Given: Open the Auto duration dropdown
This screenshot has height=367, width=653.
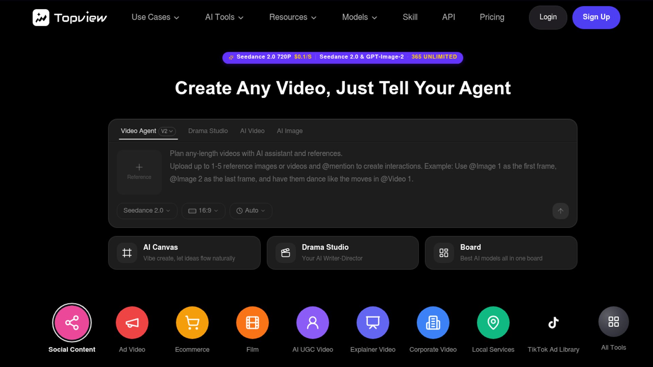Looking at the screenshot, I should 251,211.
